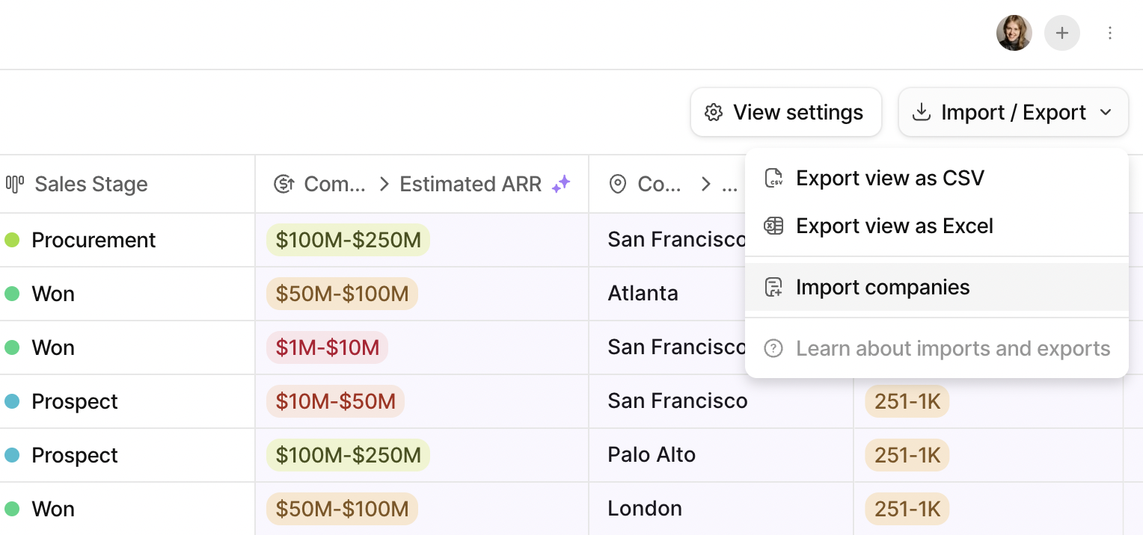Viewport: 1143px width, 535px height.
Task: Select the Palo Alto location cell
Action: click(721, 455)
